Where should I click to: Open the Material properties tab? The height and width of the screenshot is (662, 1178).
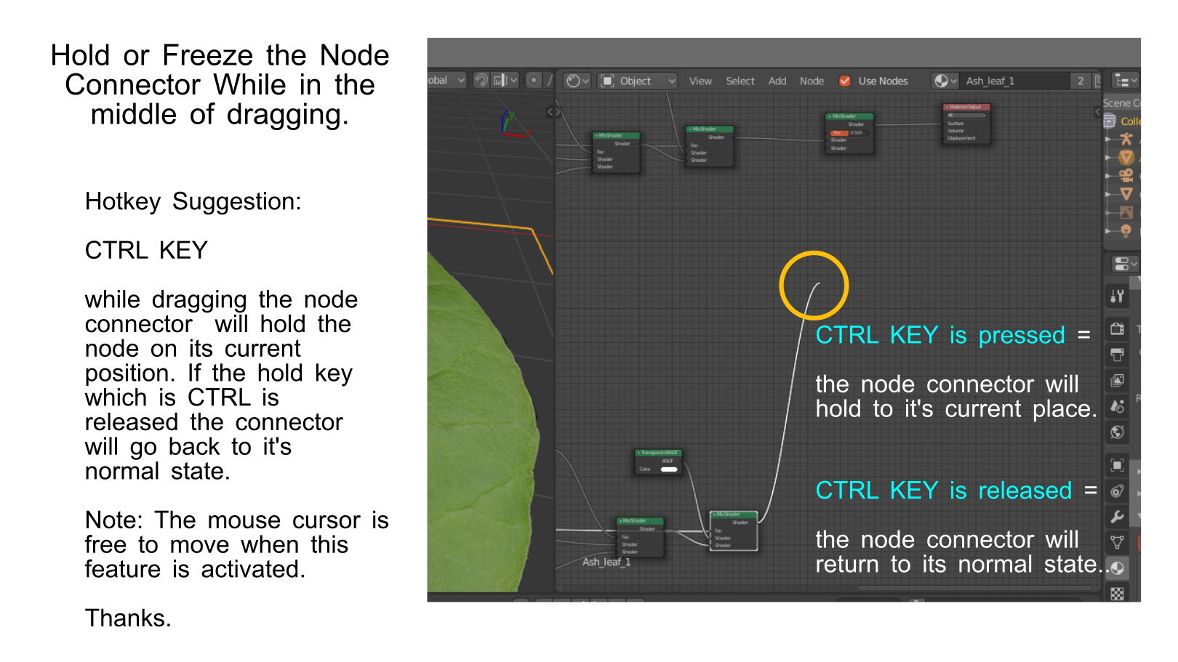tap(1117, 568)
